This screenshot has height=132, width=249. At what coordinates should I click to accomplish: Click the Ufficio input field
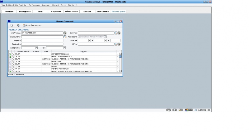(x=96, y=44)
